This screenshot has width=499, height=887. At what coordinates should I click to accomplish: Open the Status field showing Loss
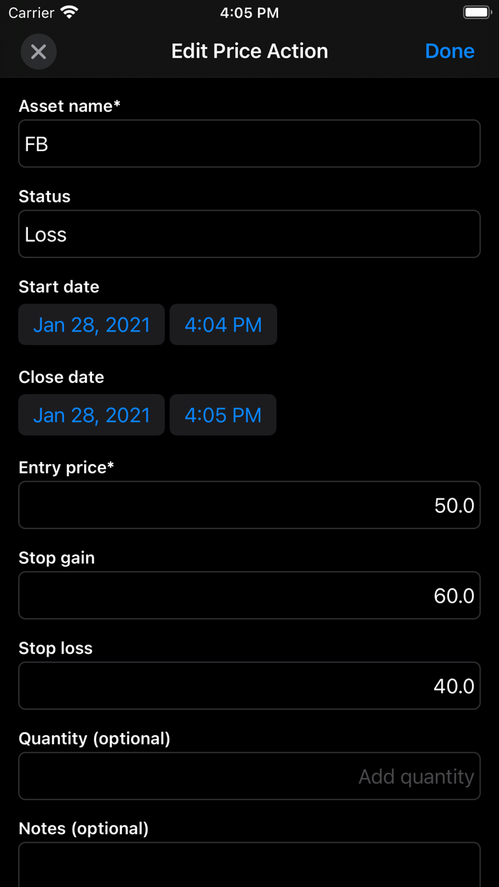[249, 234]
